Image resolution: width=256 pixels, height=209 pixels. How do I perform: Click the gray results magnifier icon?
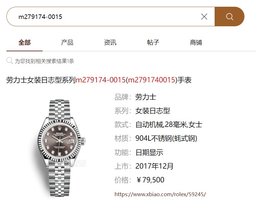(10, 61)
